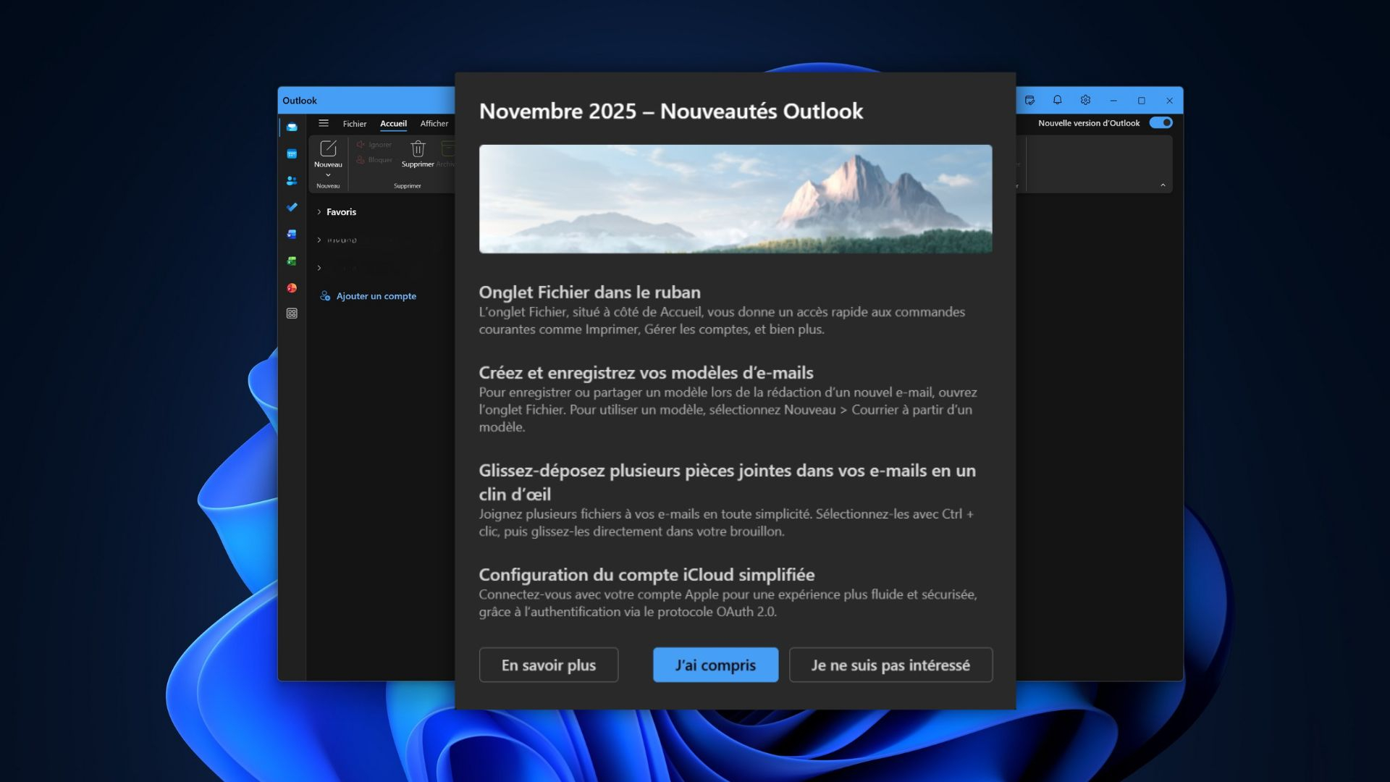Collapse the folder pane with hamburger icon
This screenshot has height=782, width=1390.
point(324,124)
